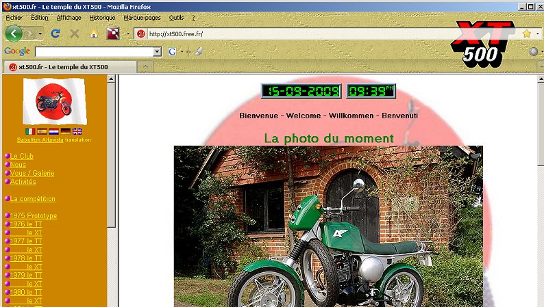The image size is (544, 307).
Task: Click the Google G search button
Action: pos(172,51)
